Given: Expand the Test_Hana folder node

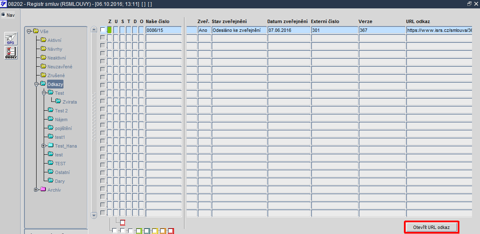Looking at the screenshot, I should click(x=44, y=146).
